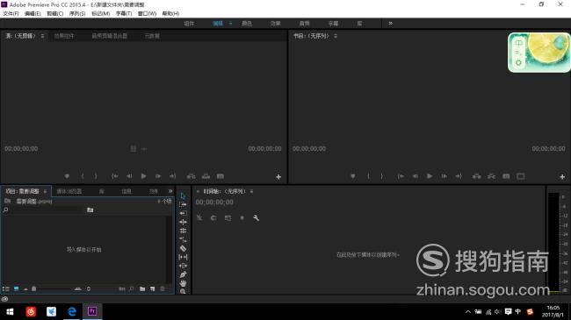
Task: Click Insert button in Source monitor
Action: tap(192, 176)
